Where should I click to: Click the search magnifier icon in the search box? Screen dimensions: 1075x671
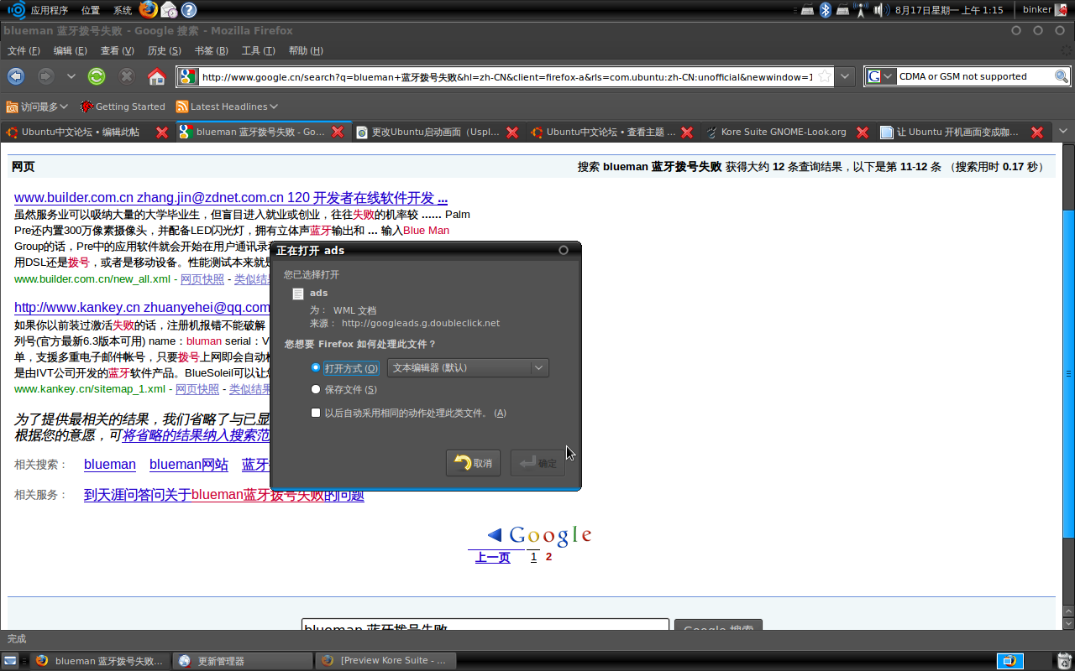coord(1062,76)
